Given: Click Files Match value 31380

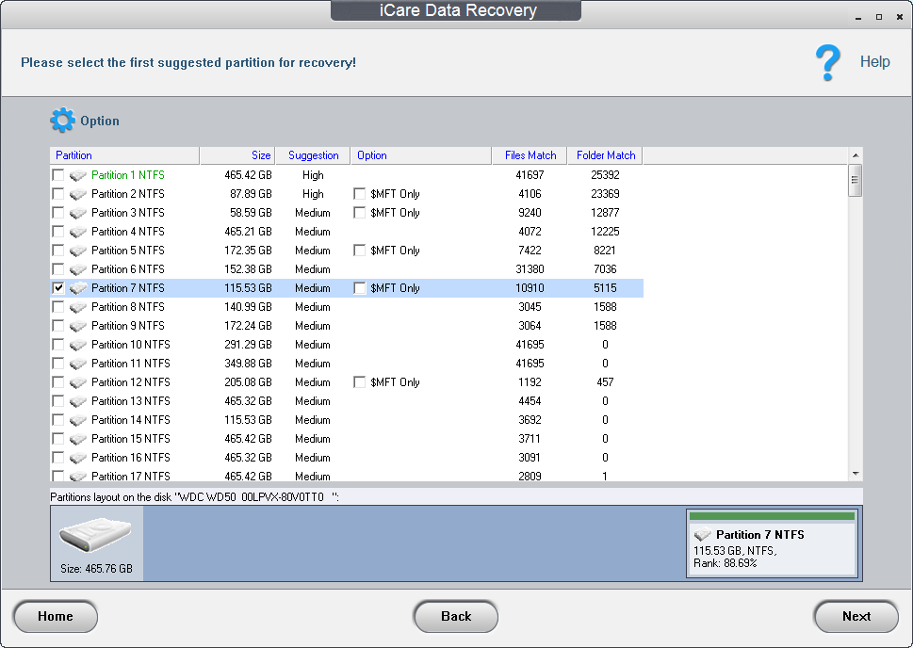Looking at the screenshot, I should [x=530, y=269].
